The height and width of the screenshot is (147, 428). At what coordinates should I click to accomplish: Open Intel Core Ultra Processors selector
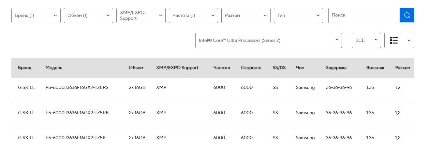point(269,40)
